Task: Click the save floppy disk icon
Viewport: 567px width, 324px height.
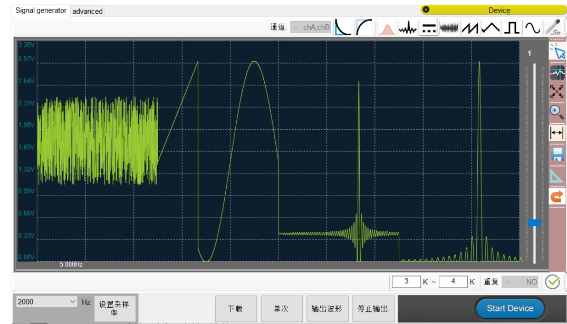Action: point(557,154)
